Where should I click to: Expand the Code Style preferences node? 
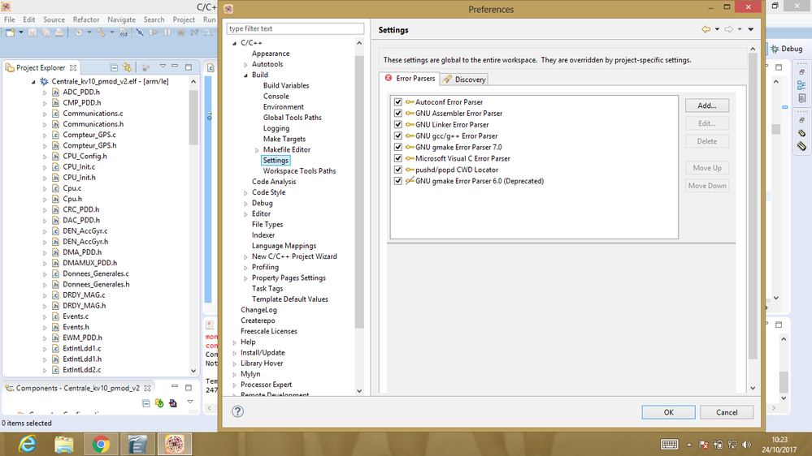point(246,193)
